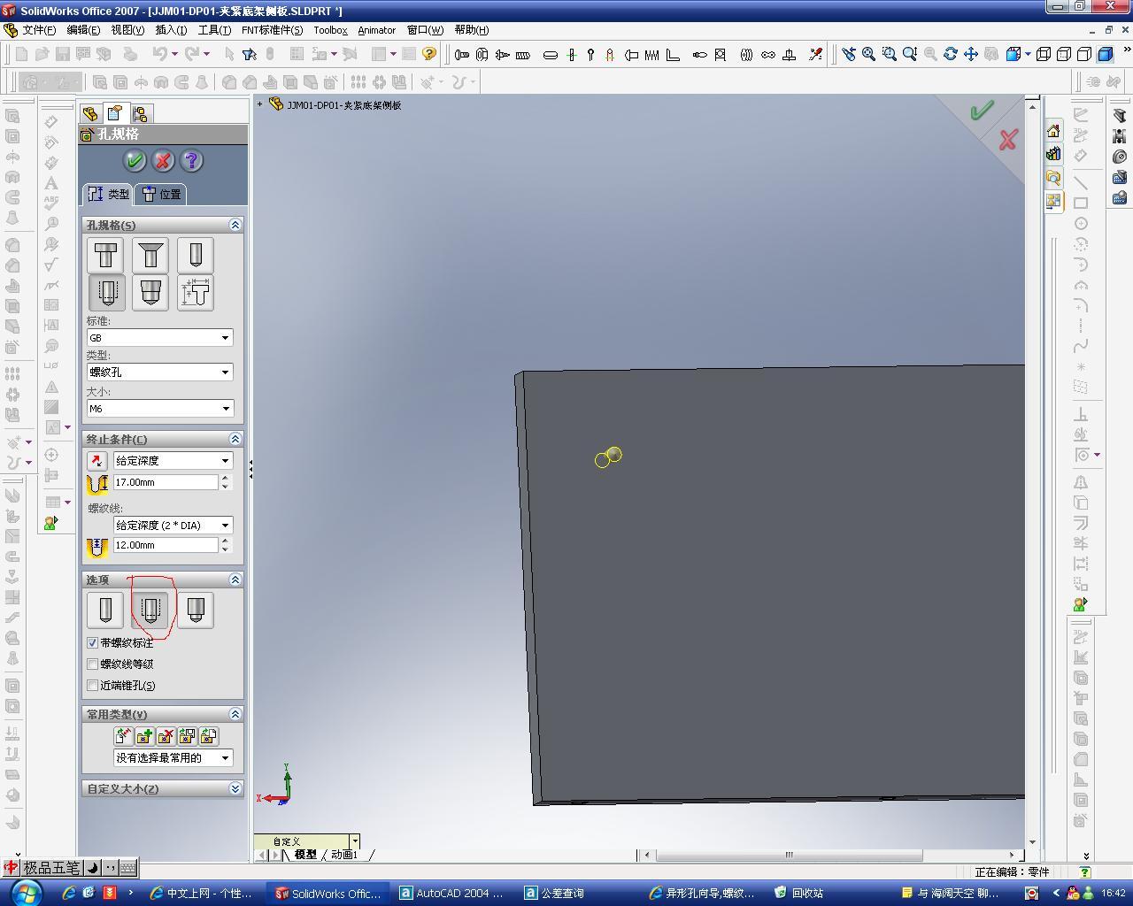Viewport: 1133px width, 906px height.
Task: Select the countersink hole type icon
Action: tap(150, 256)
